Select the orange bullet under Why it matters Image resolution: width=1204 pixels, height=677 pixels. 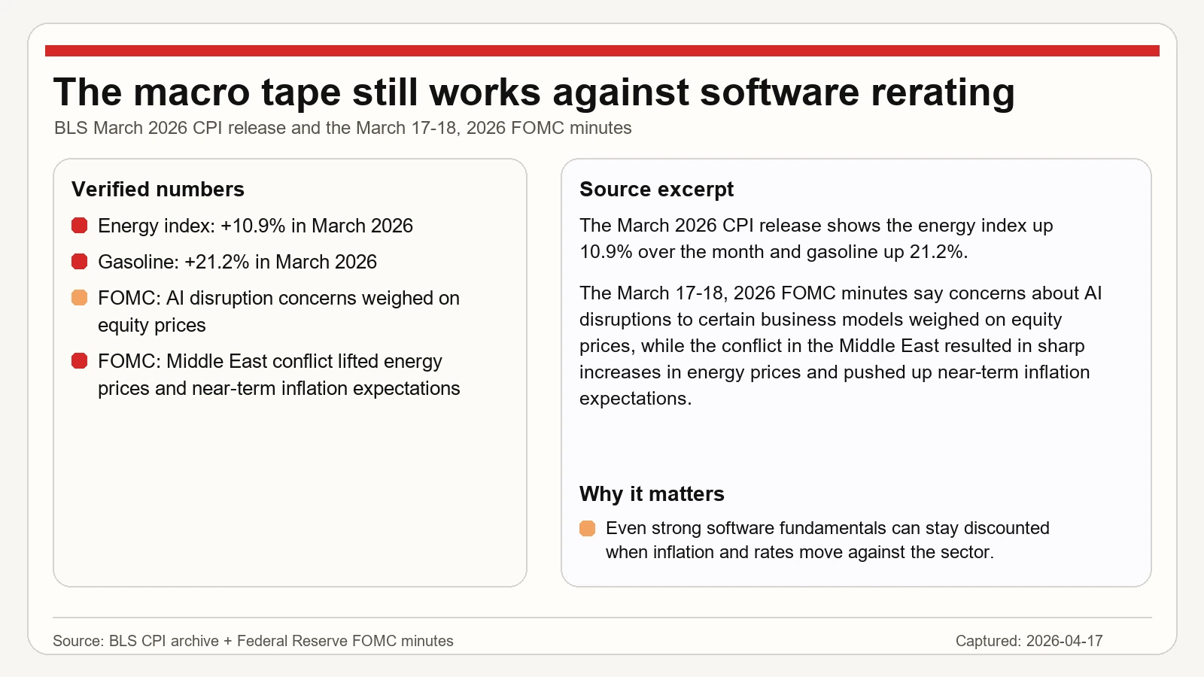(x=587, y=529)
